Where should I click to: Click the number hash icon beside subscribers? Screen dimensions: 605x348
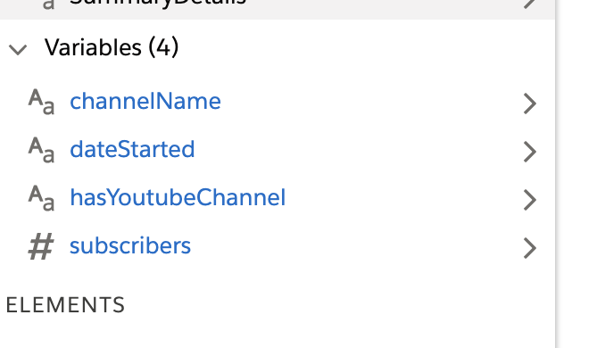click(41, 246)
